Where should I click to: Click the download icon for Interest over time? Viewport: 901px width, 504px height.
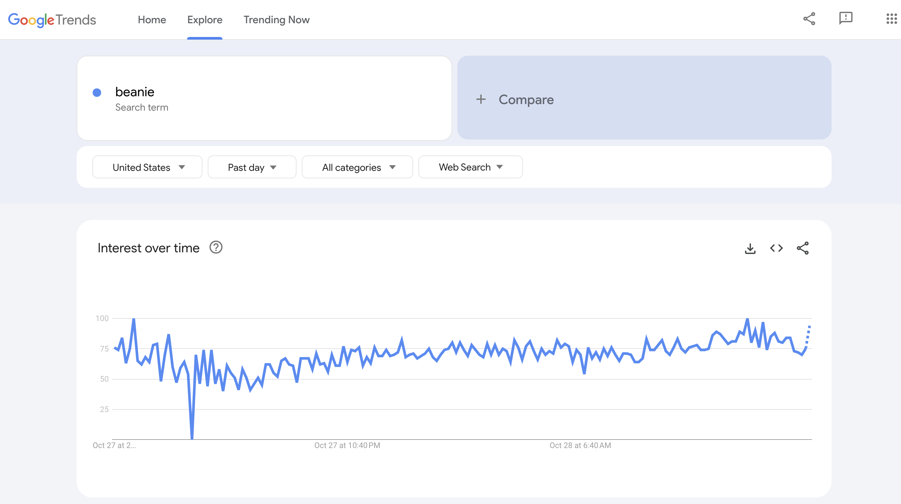[751, 248]
